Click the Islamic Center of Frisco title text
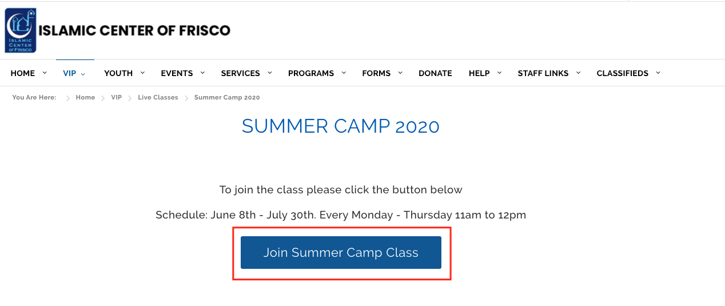The image size is (725, 306). (134, 30)
